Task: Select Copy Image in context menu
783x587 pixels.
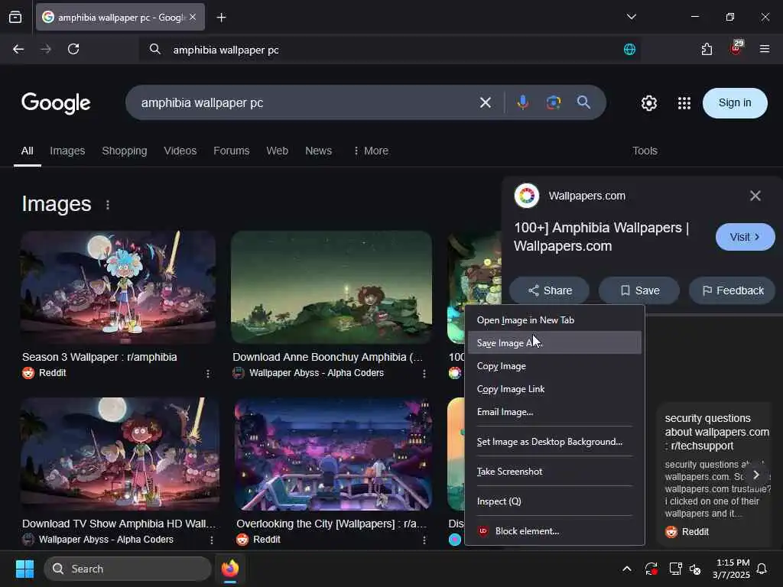Action: (x=554, y=366)
